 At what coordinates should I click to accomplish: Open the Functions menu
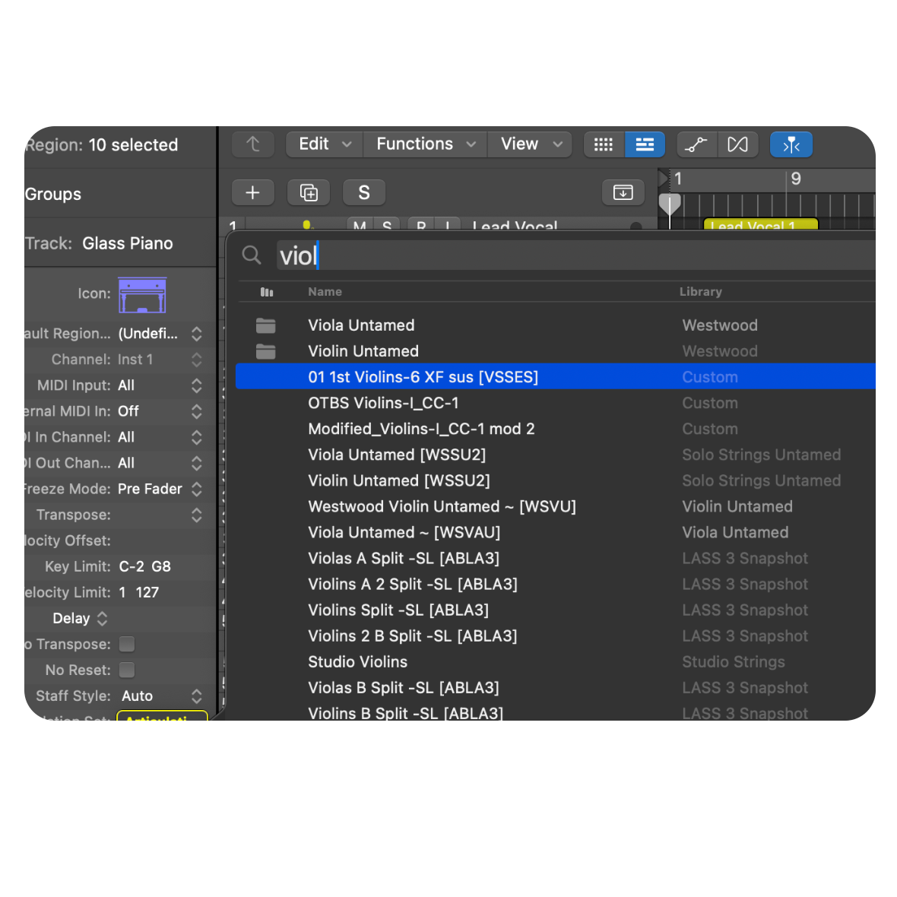coord(425,144)
